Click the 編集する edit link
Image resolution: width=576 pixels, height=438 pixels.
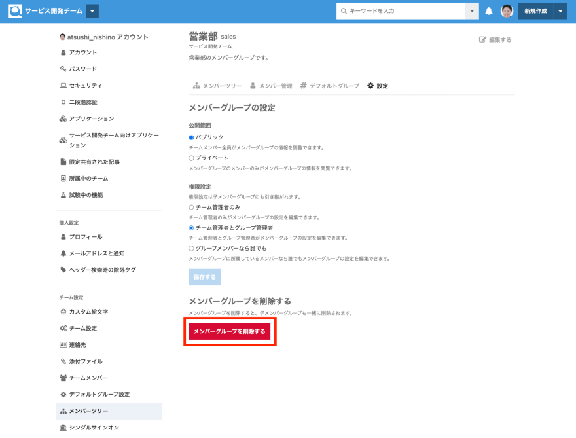(x=495, y=40)
